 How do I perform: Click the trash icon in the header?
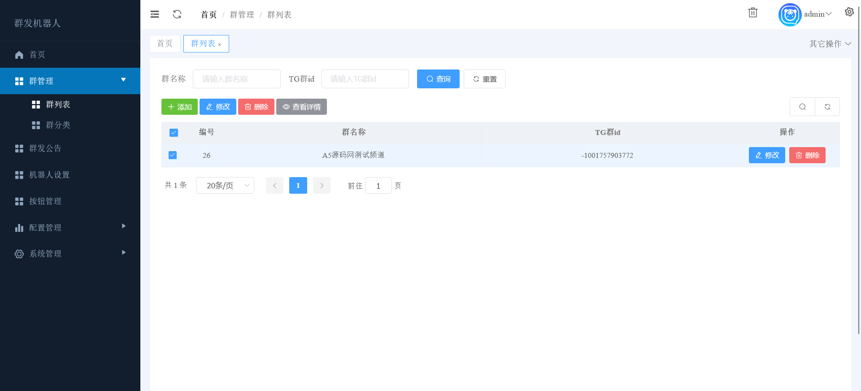pos(752,13)
